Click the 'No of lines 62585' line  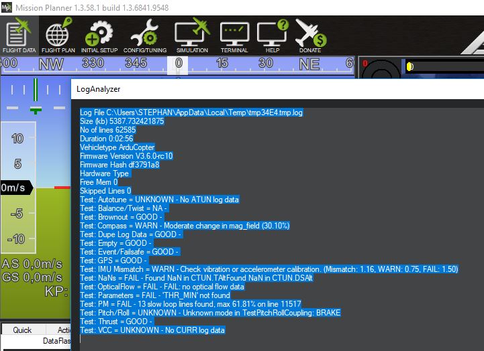point(107,130)
